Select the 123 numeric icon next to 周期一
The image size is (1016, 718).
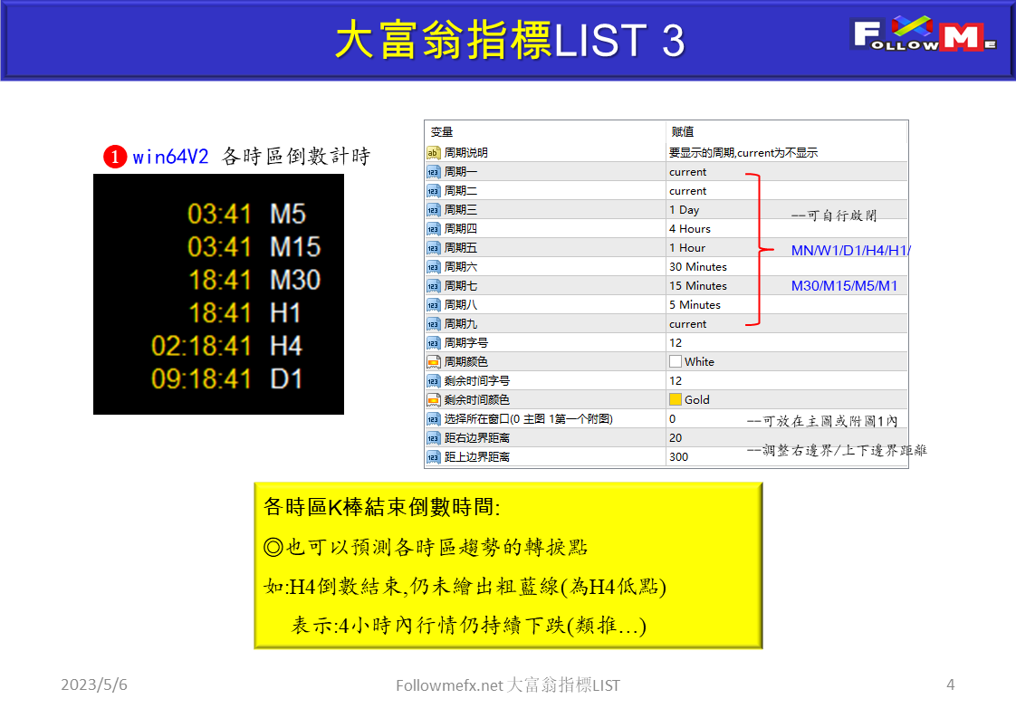431,170
